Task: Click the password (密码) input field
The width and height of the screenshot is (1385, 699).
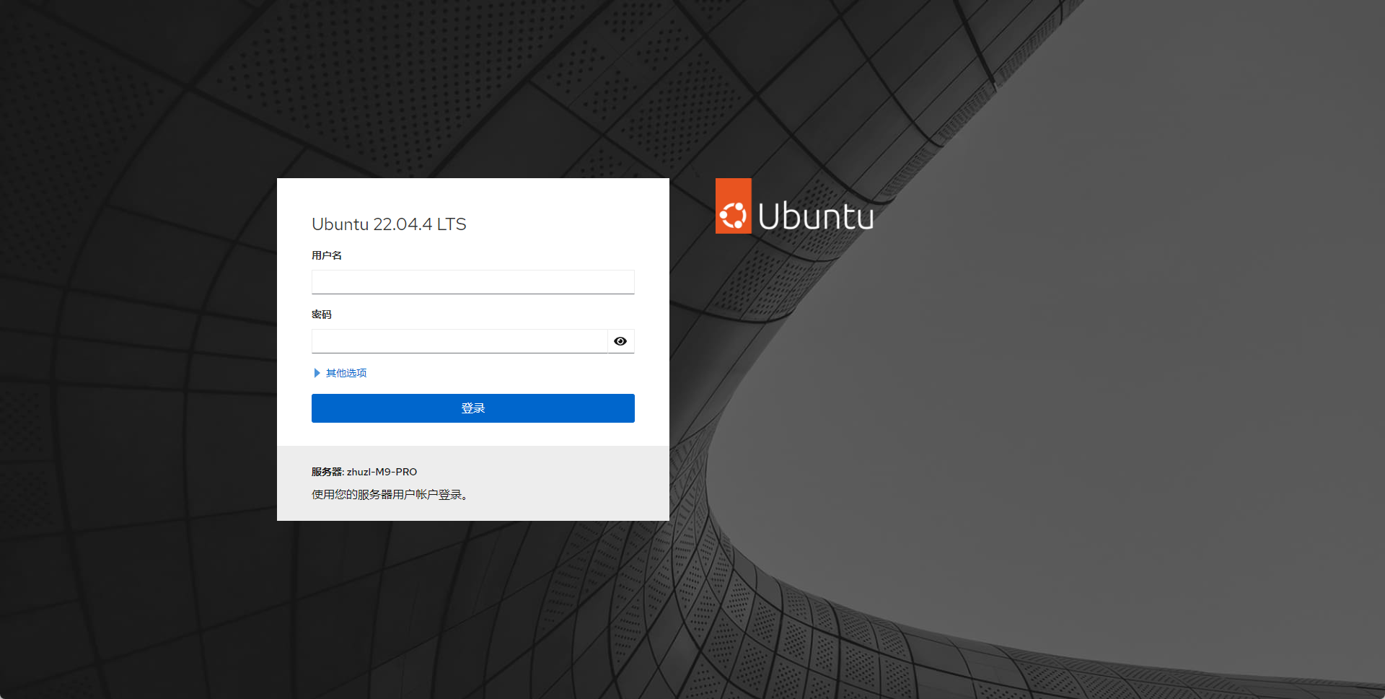Action: pyautogui.click(x=460, y=341)
